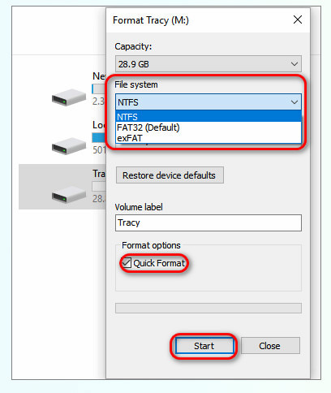The height and width of the screenshot is (393, 331).
Task: Toggle the Quick Format checkbox
Action: (127, 263)
